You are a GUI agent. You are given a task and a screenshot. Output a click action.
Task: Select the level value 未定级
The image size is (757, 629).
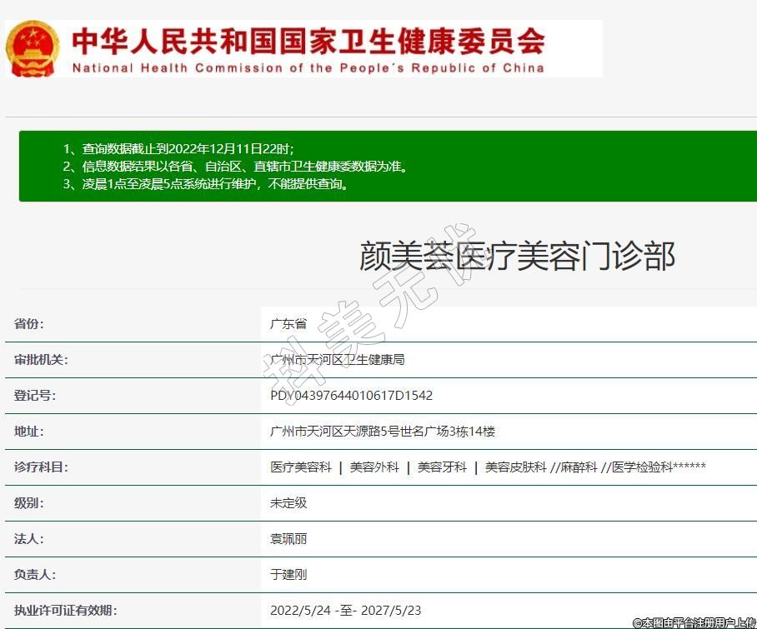[288, 503]
